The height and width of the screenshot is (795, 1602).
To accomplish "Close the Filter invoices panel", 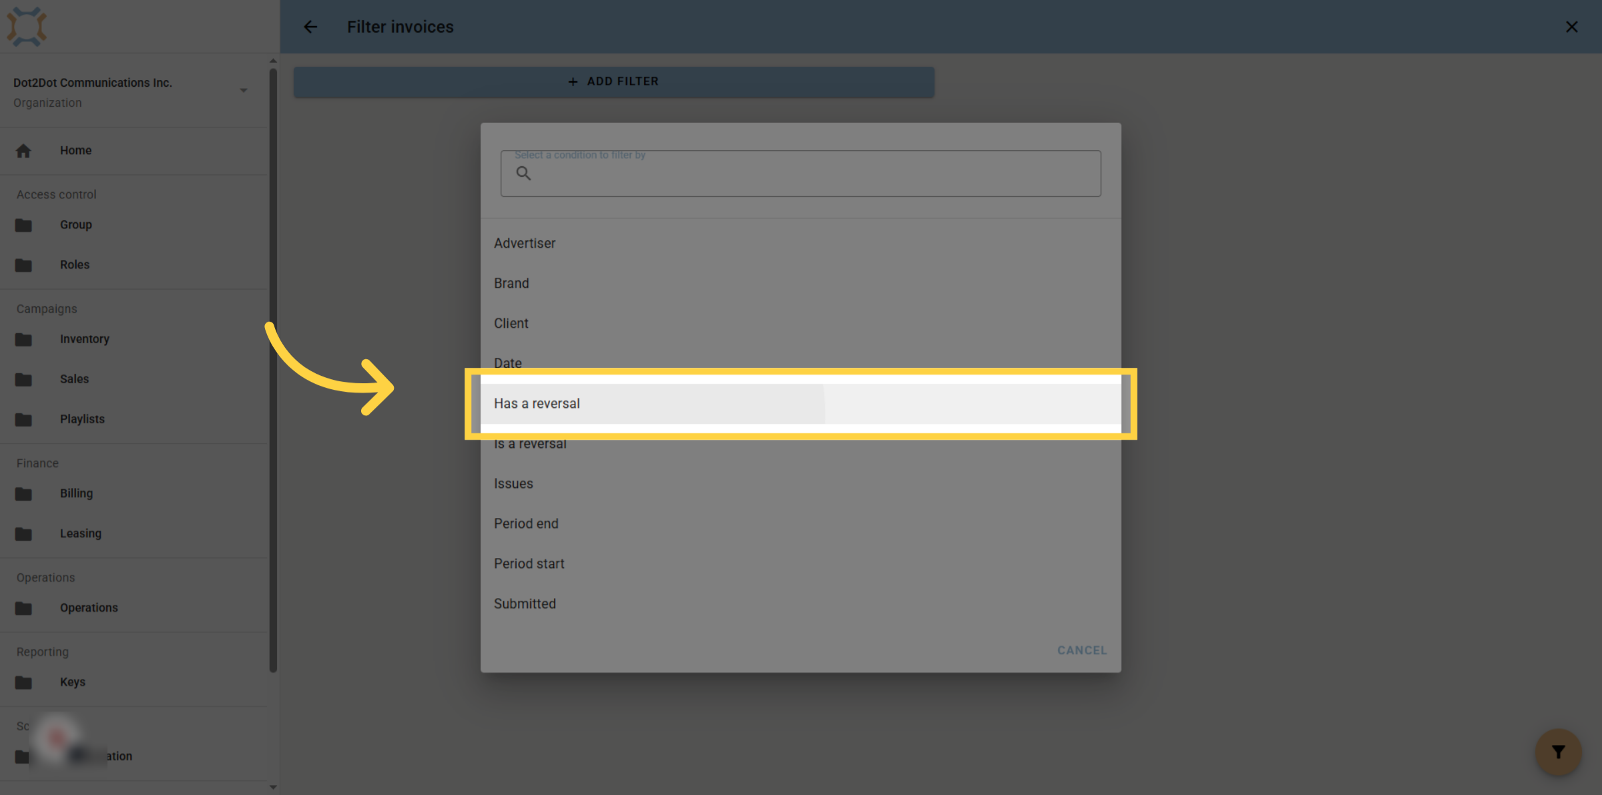I will (x=1572, y=27).
